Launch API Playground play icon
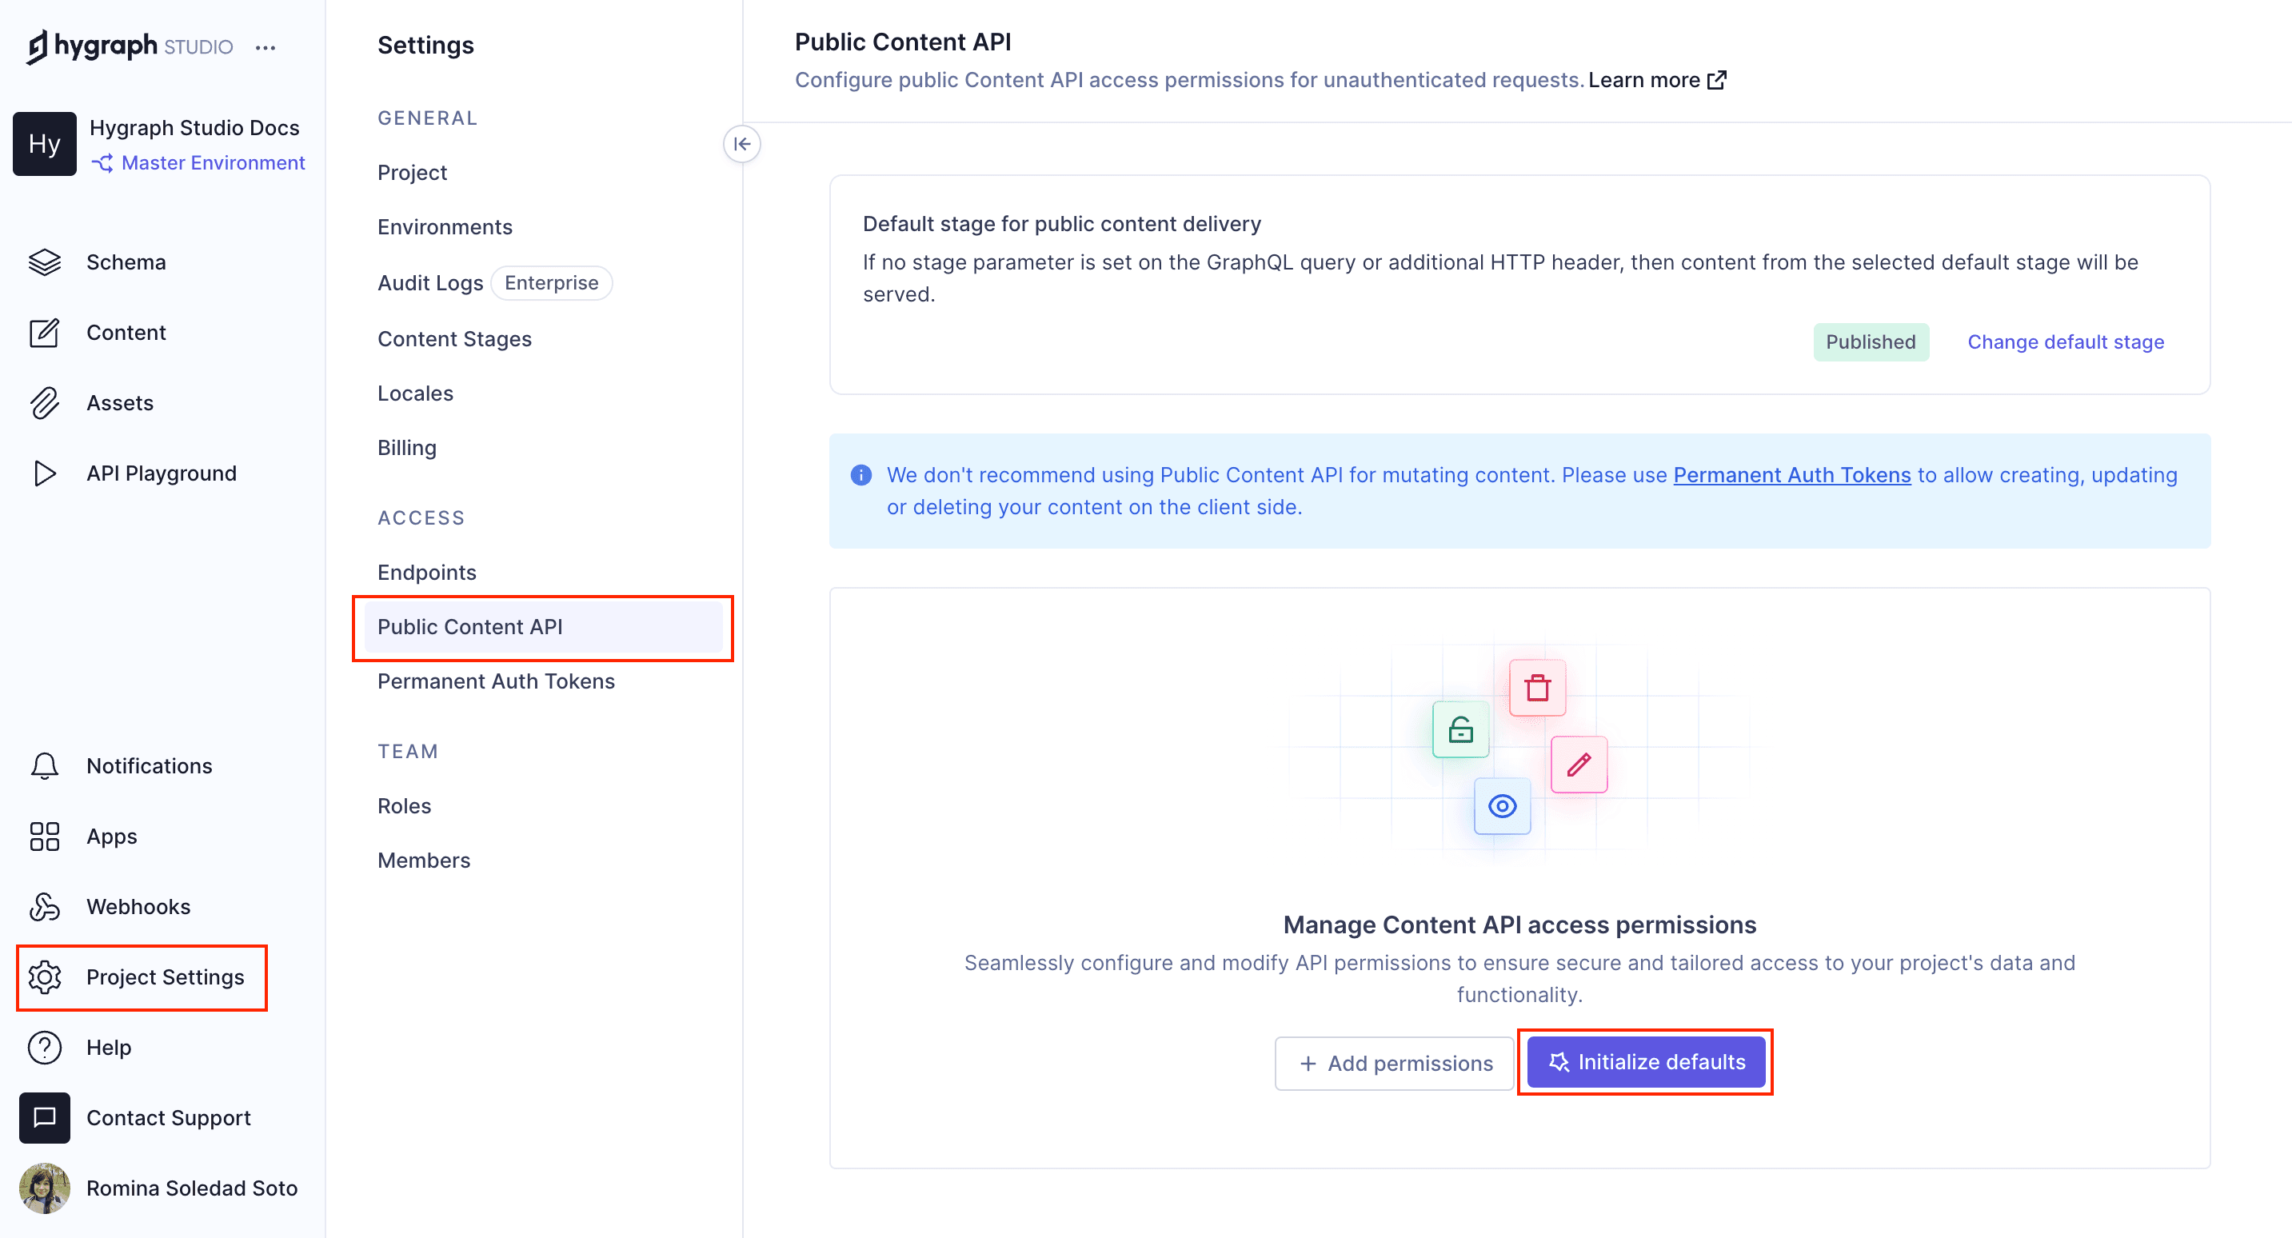The height and width of the screenshot is (1238, 2292). coord(45,473)
